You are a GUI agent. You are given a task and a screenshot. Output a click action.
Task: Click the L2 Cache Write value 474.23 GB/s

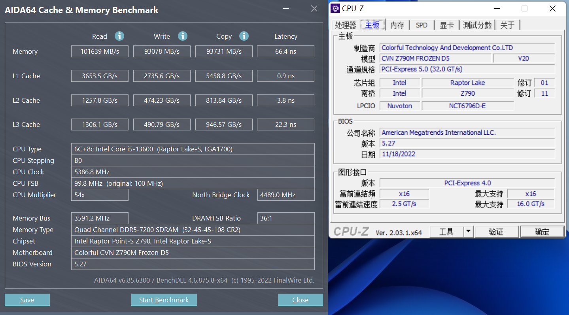pyautogui.click(x=162, y=100)
